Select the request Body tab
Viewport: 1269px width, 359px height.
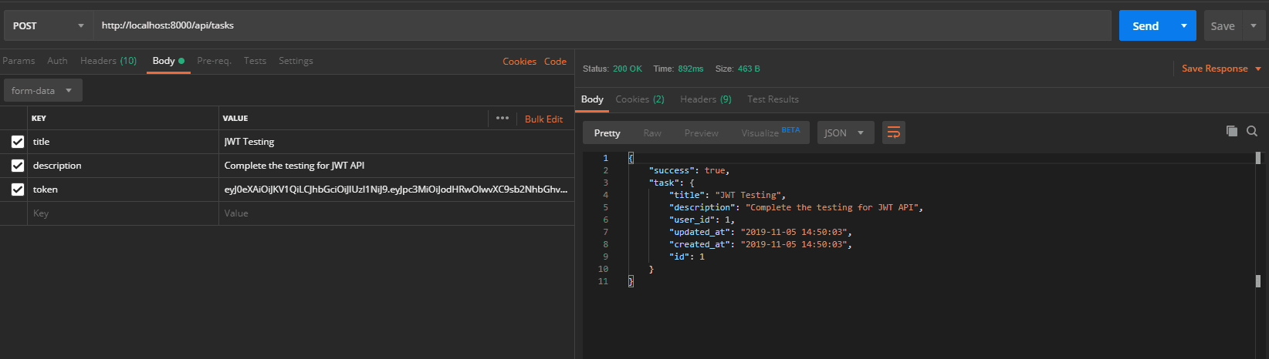pyautogui.click(x=168, y=61)
